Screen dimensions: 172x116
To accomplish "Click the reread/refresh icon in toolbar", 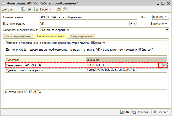I will click(x=30, y=9).
